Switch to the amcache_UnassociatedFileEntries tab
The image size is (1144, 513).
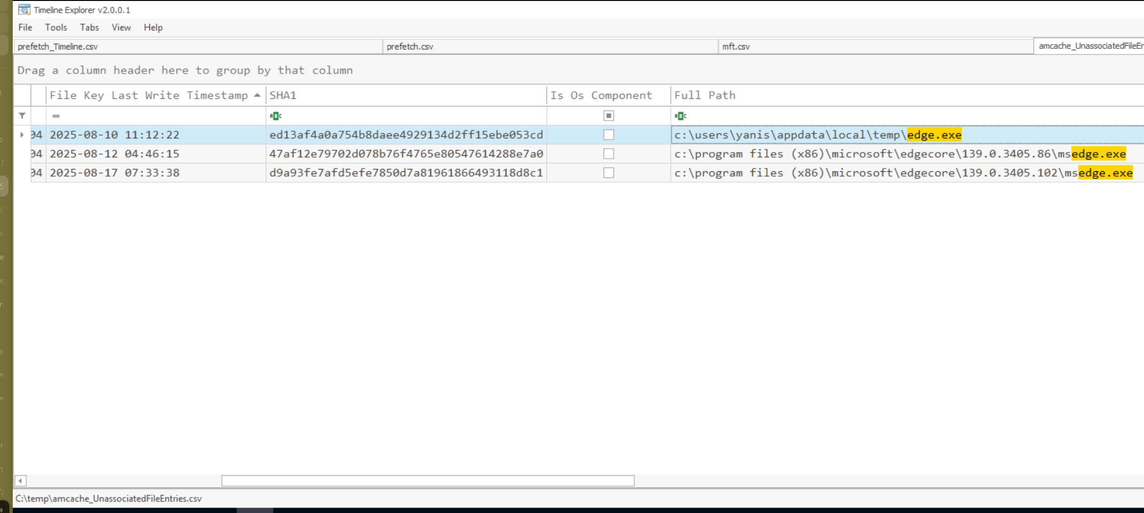click(x=1089, y=46)
